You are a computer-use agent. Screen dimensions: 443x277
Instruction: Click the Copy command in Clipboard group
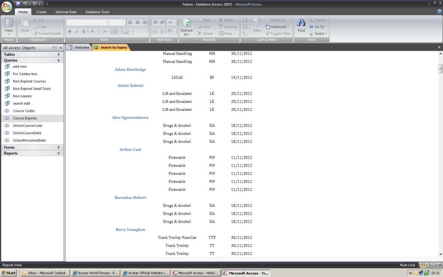coord(40,27)
